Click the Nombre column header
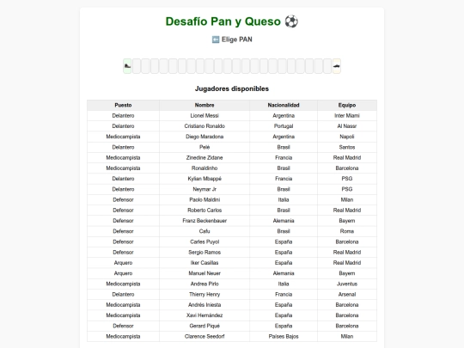The image size is (464, 348). tap(205, 105)
